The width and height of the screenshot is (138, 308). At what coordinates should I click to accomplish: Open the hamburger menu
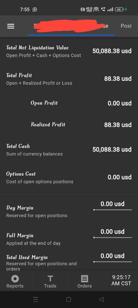click(x=11, y=26)
